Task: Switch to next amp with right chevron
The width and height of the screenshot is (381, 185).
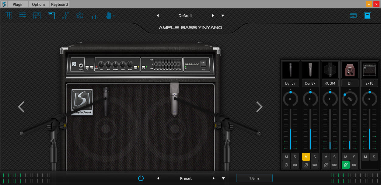Action: tap(259, 107)
